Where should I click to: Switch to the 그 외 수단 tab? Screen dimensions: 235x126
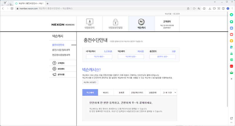click(x=167, y=92)
